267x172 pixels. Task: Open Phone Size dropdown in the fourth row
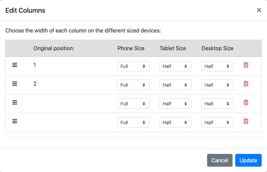pyautogui.click(x=133, y=122)
